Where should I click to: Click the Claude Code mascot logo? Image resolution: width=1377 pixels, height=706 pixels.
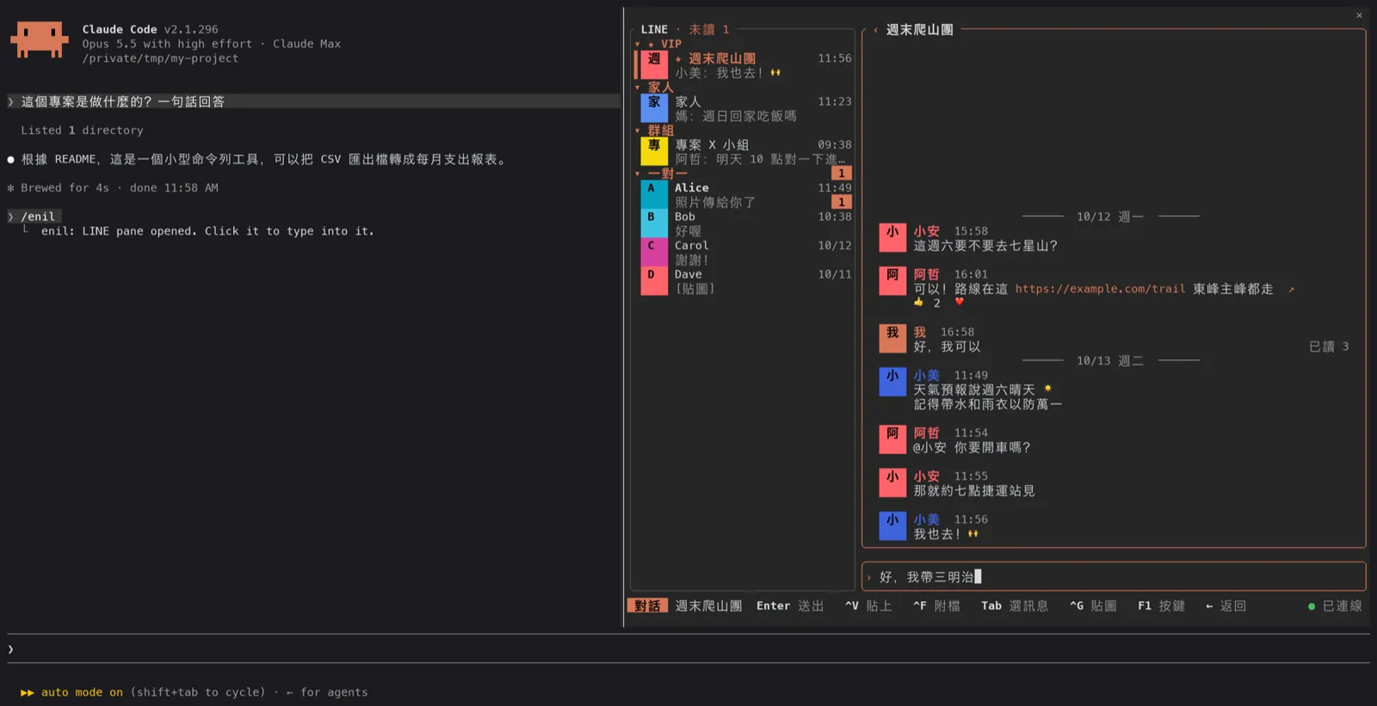pos(39,40)
